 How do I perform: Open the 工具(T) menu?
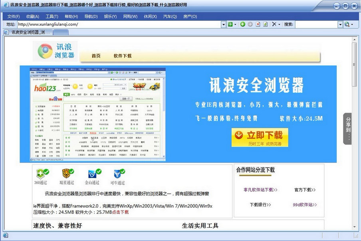click(x=52, y=16)
